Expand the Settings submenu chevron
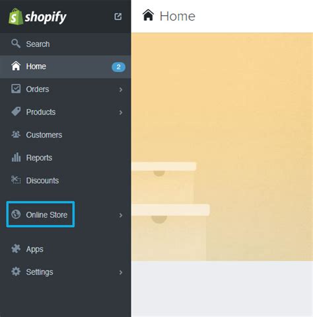Viewport: 313px width, 317px height. [x=121, y=273]
